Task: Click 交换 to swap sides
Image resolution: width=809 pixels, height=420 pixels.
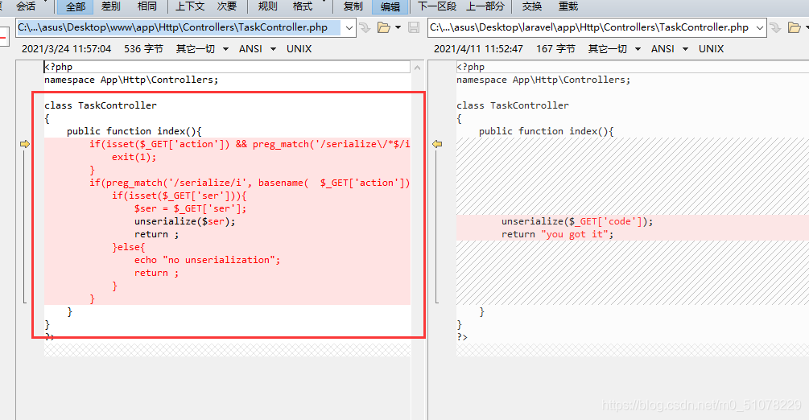Action: point(531,6)
